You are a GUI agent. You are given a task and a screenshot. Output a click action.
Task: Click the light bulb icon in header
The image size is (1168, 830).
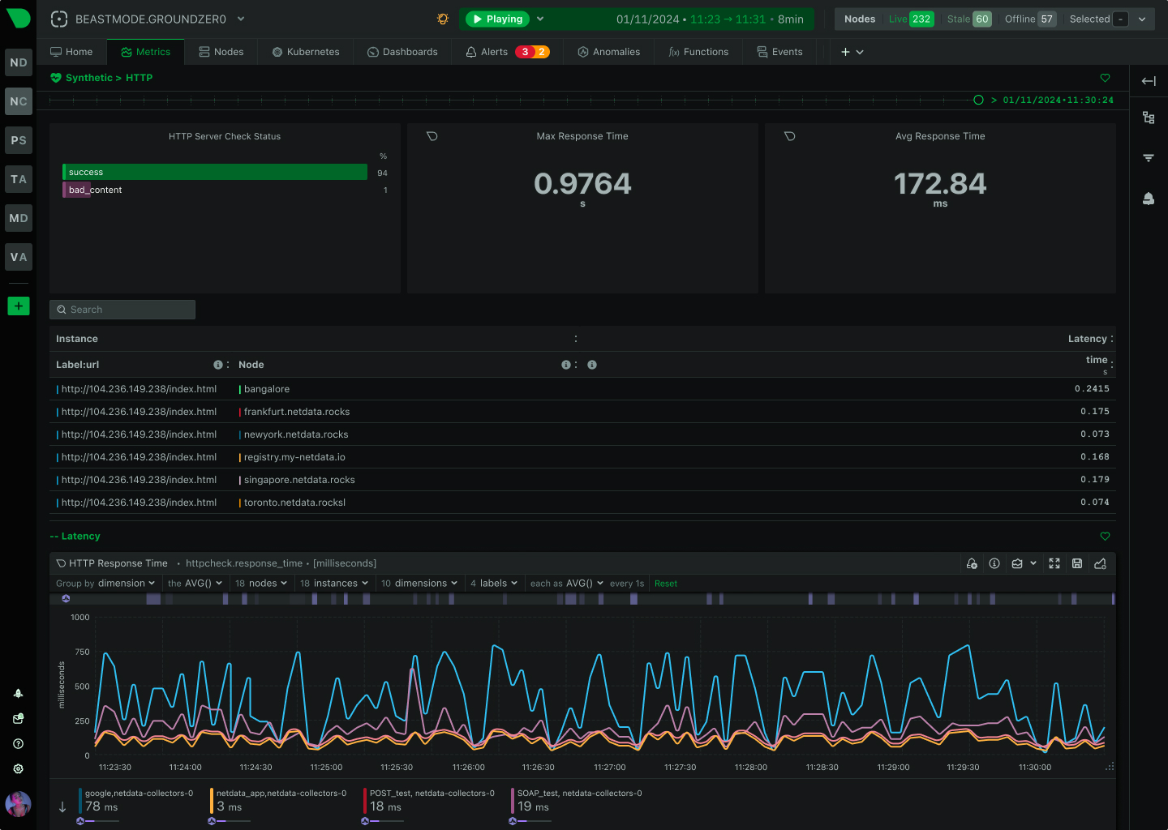[x=443, y=19]
